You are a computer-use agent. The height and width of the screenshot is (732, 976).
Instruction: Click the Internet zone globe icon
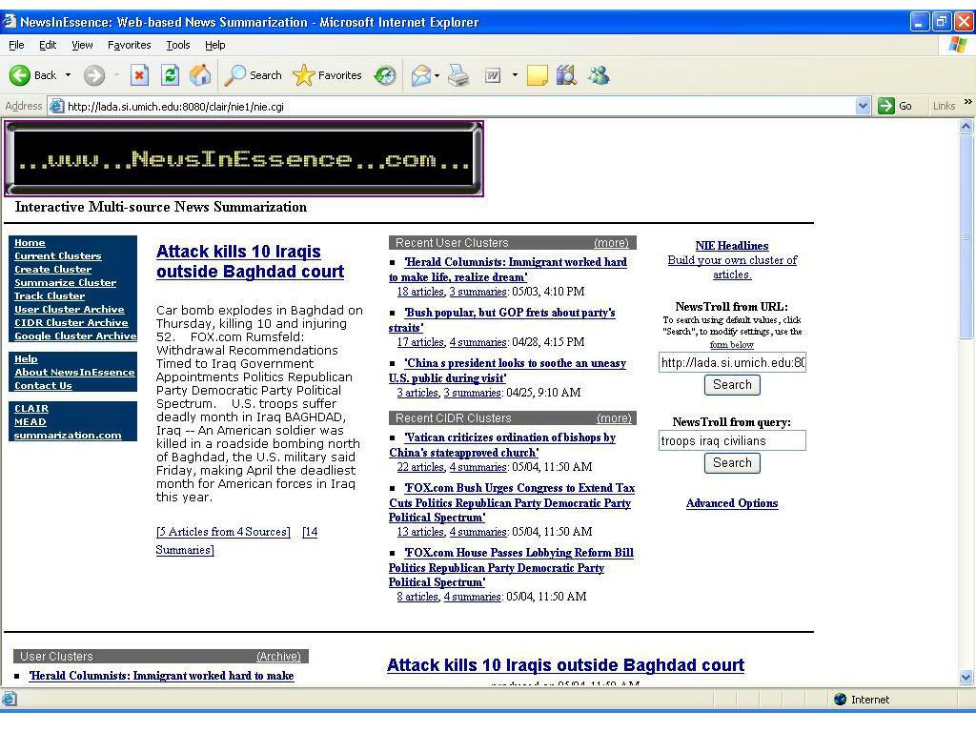pyautogui.click(x=841, y=700)
